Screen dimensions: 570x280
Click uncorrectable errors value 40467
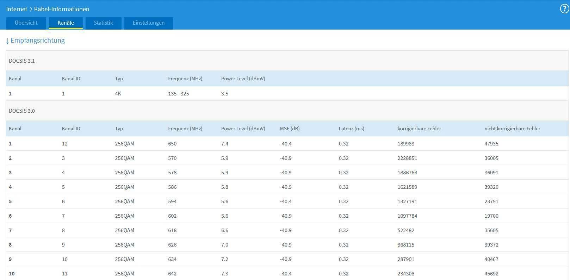[491, 259]
